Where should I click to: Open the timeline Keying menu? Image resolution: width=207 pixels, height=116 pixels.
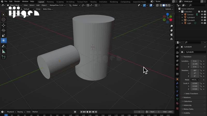click(21, 112)
